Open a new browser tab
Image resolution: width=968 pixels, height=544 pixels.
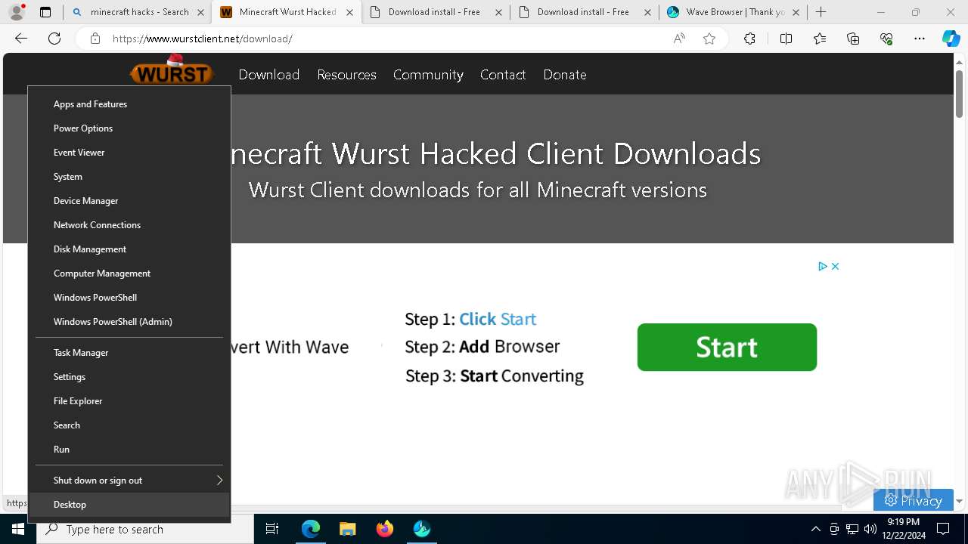821,12
